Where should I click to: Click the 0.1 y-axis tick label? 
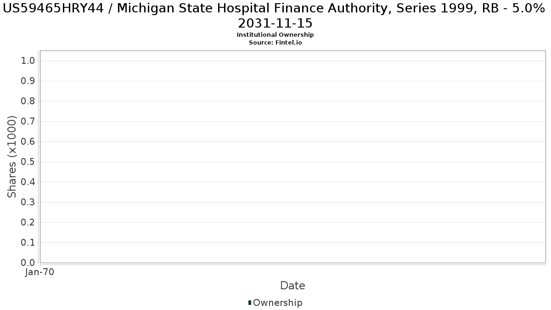[28, 243]
